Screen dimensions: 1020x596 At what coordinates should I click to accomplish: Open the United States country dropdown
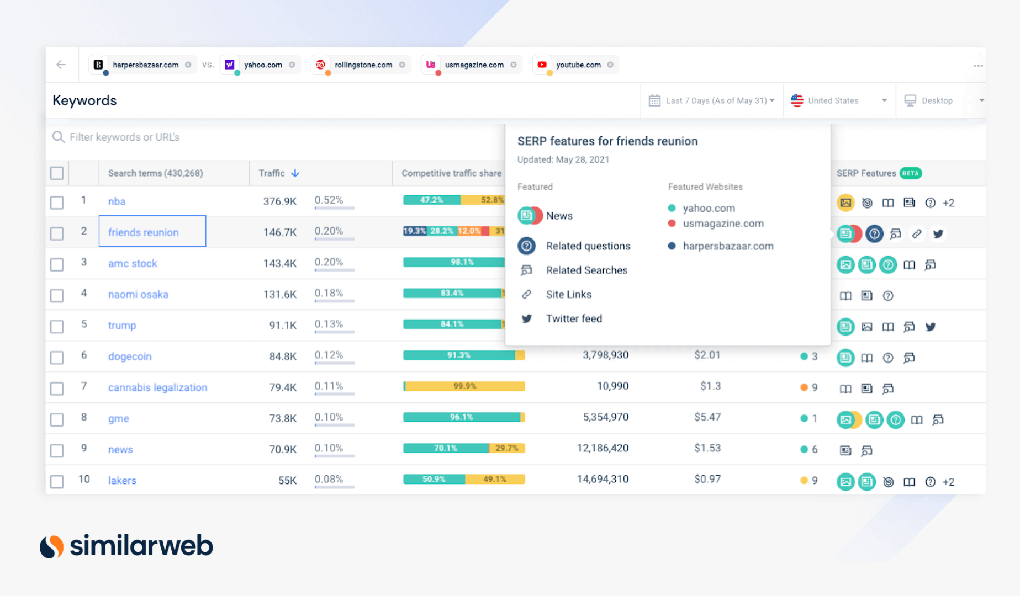(x=839, y=100)
